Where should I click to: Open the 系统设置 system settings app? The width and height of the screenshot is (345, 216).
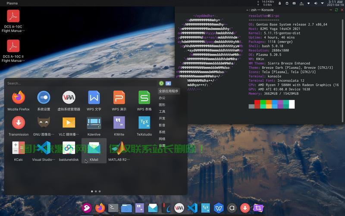(44, 98)
